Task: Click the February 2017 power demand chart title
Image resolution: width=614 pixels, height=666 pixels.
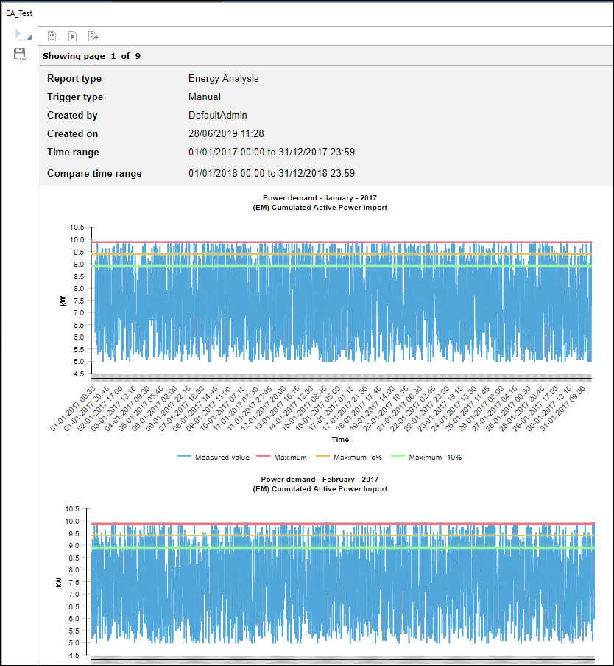Action: point(319,479)
